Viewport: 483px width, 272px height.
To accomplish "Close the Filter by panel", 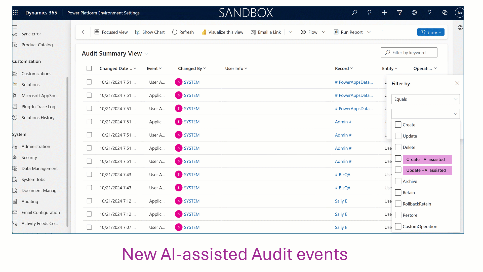I will [x=457, y=83].
